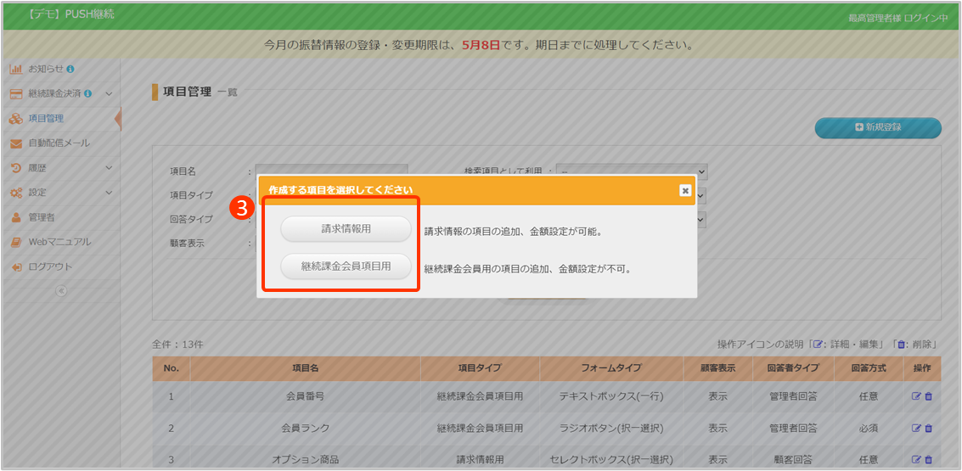Open the 検索項目として利用 dropdown
The height and width of the screenshot is (471, 962).
pos(632,171)
